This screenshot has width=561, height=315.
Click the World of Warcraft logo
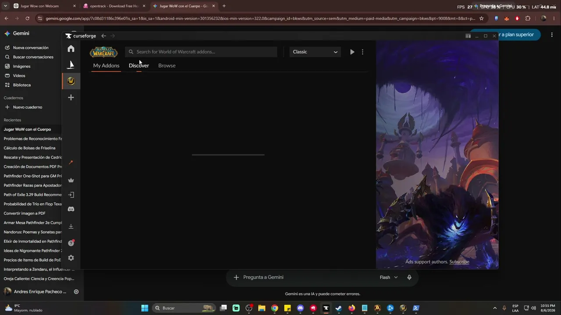[x=104, y=52]
